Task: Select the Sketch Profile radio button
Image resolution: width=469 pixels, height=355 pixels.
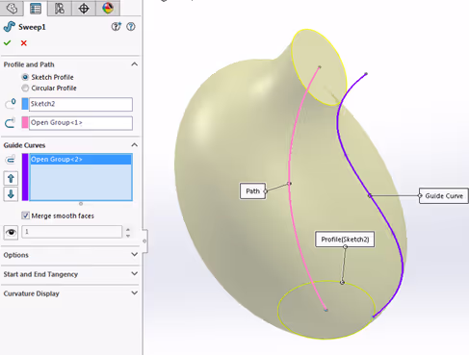Action: click(25, 77)
